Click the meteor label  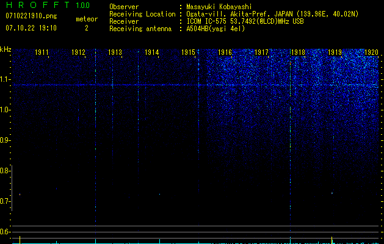87,19
